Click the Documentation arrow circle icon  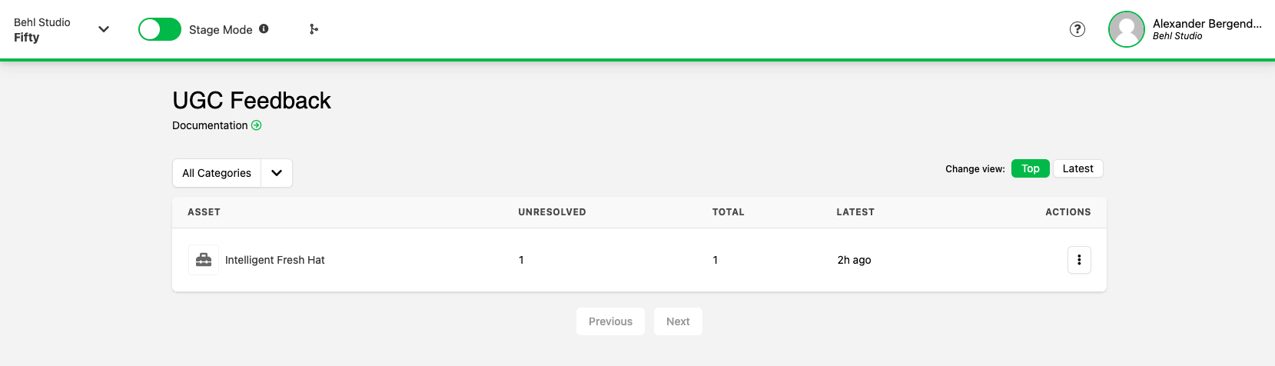pyautogui.click(x=257, y=125)
